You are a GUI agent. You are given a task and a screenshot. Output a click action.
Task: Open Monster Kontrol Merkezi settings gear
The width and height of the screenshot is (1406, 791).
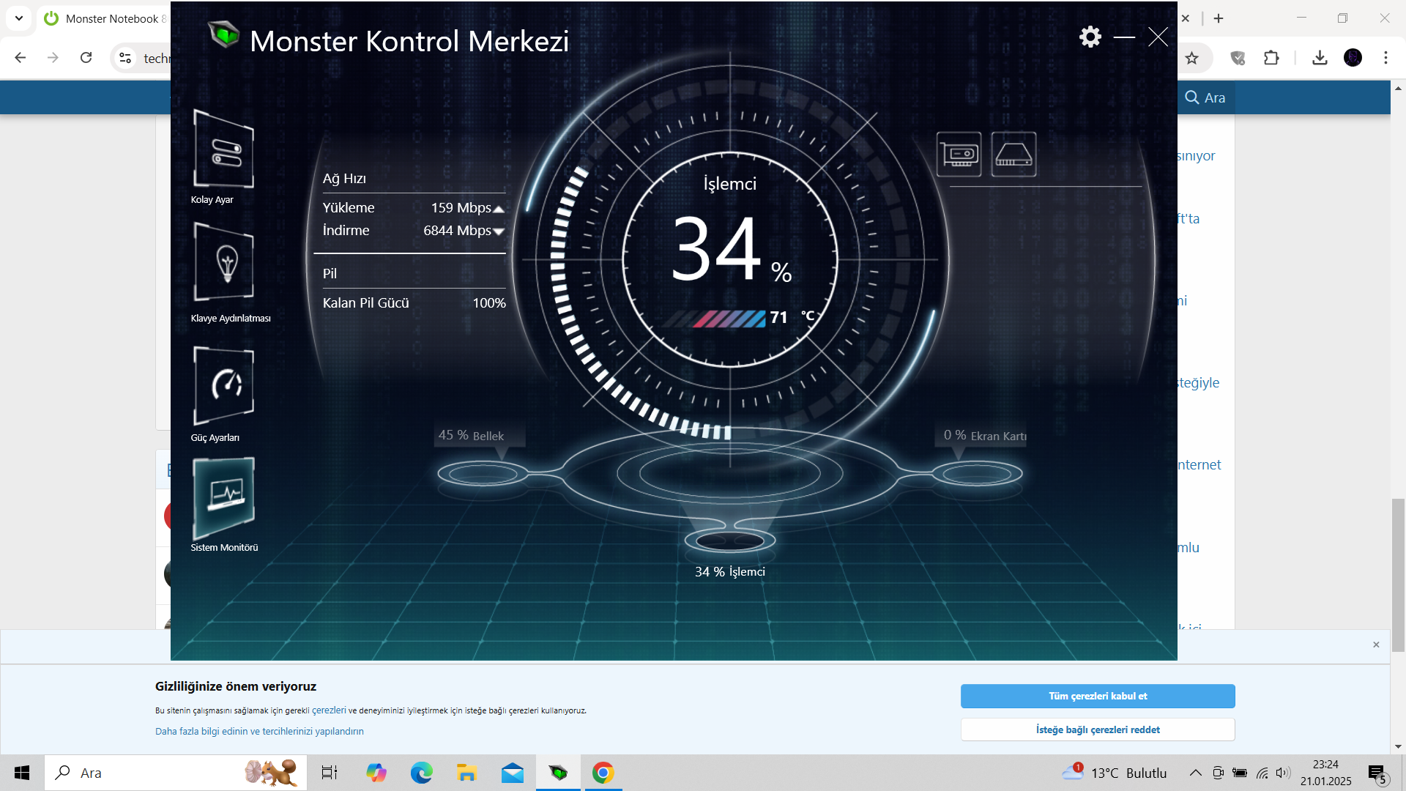[1090, 37]
